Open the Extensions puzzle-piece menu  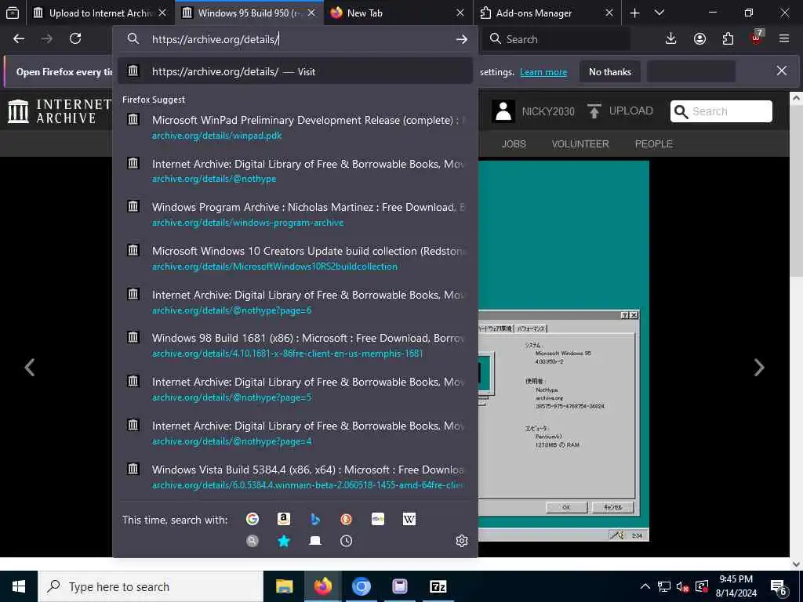click(728, 39)
